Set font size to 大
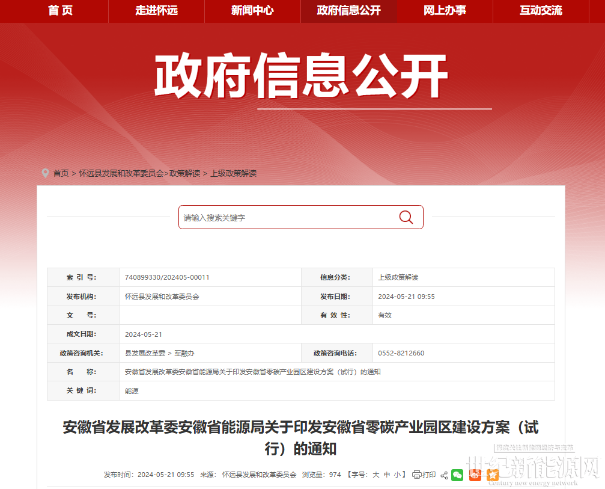Image resolution: width=605 pixels, height=489 pixels. [375, 475]
